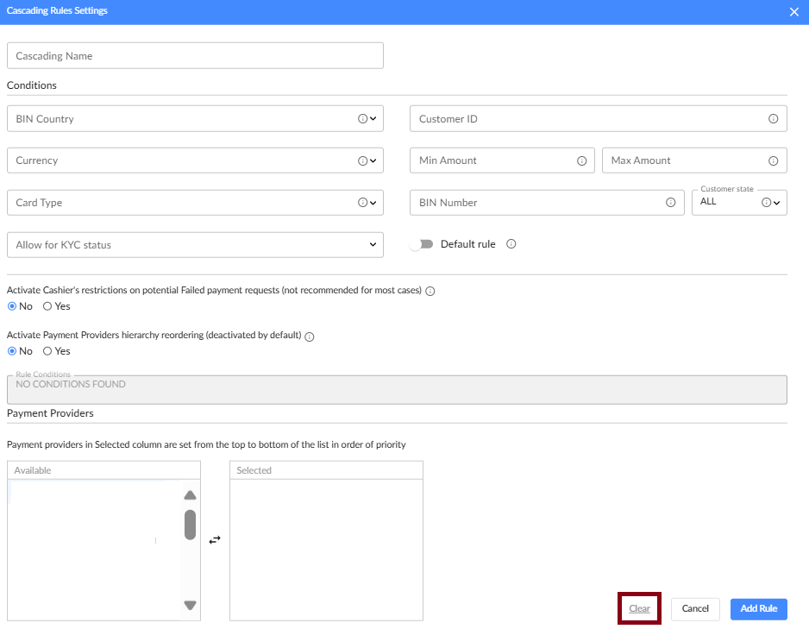The height and width of the screenshot is (629, 809).
Task: Click the info icon beside Default rule
Action: click(x=511, y=244)
